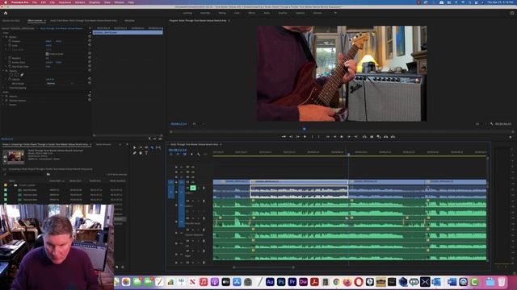517x290 pixels.
Task: Toggle Snap in Timeline
Action: click(x=178, y=154)
